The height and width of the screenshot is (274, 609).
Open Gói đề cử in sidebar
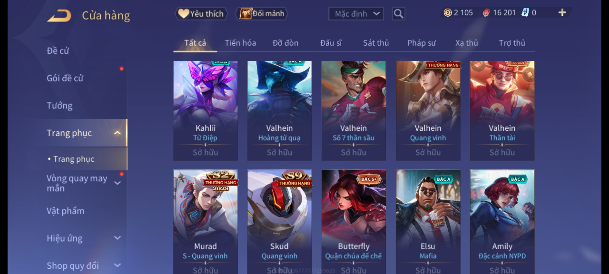click(65, 78)
